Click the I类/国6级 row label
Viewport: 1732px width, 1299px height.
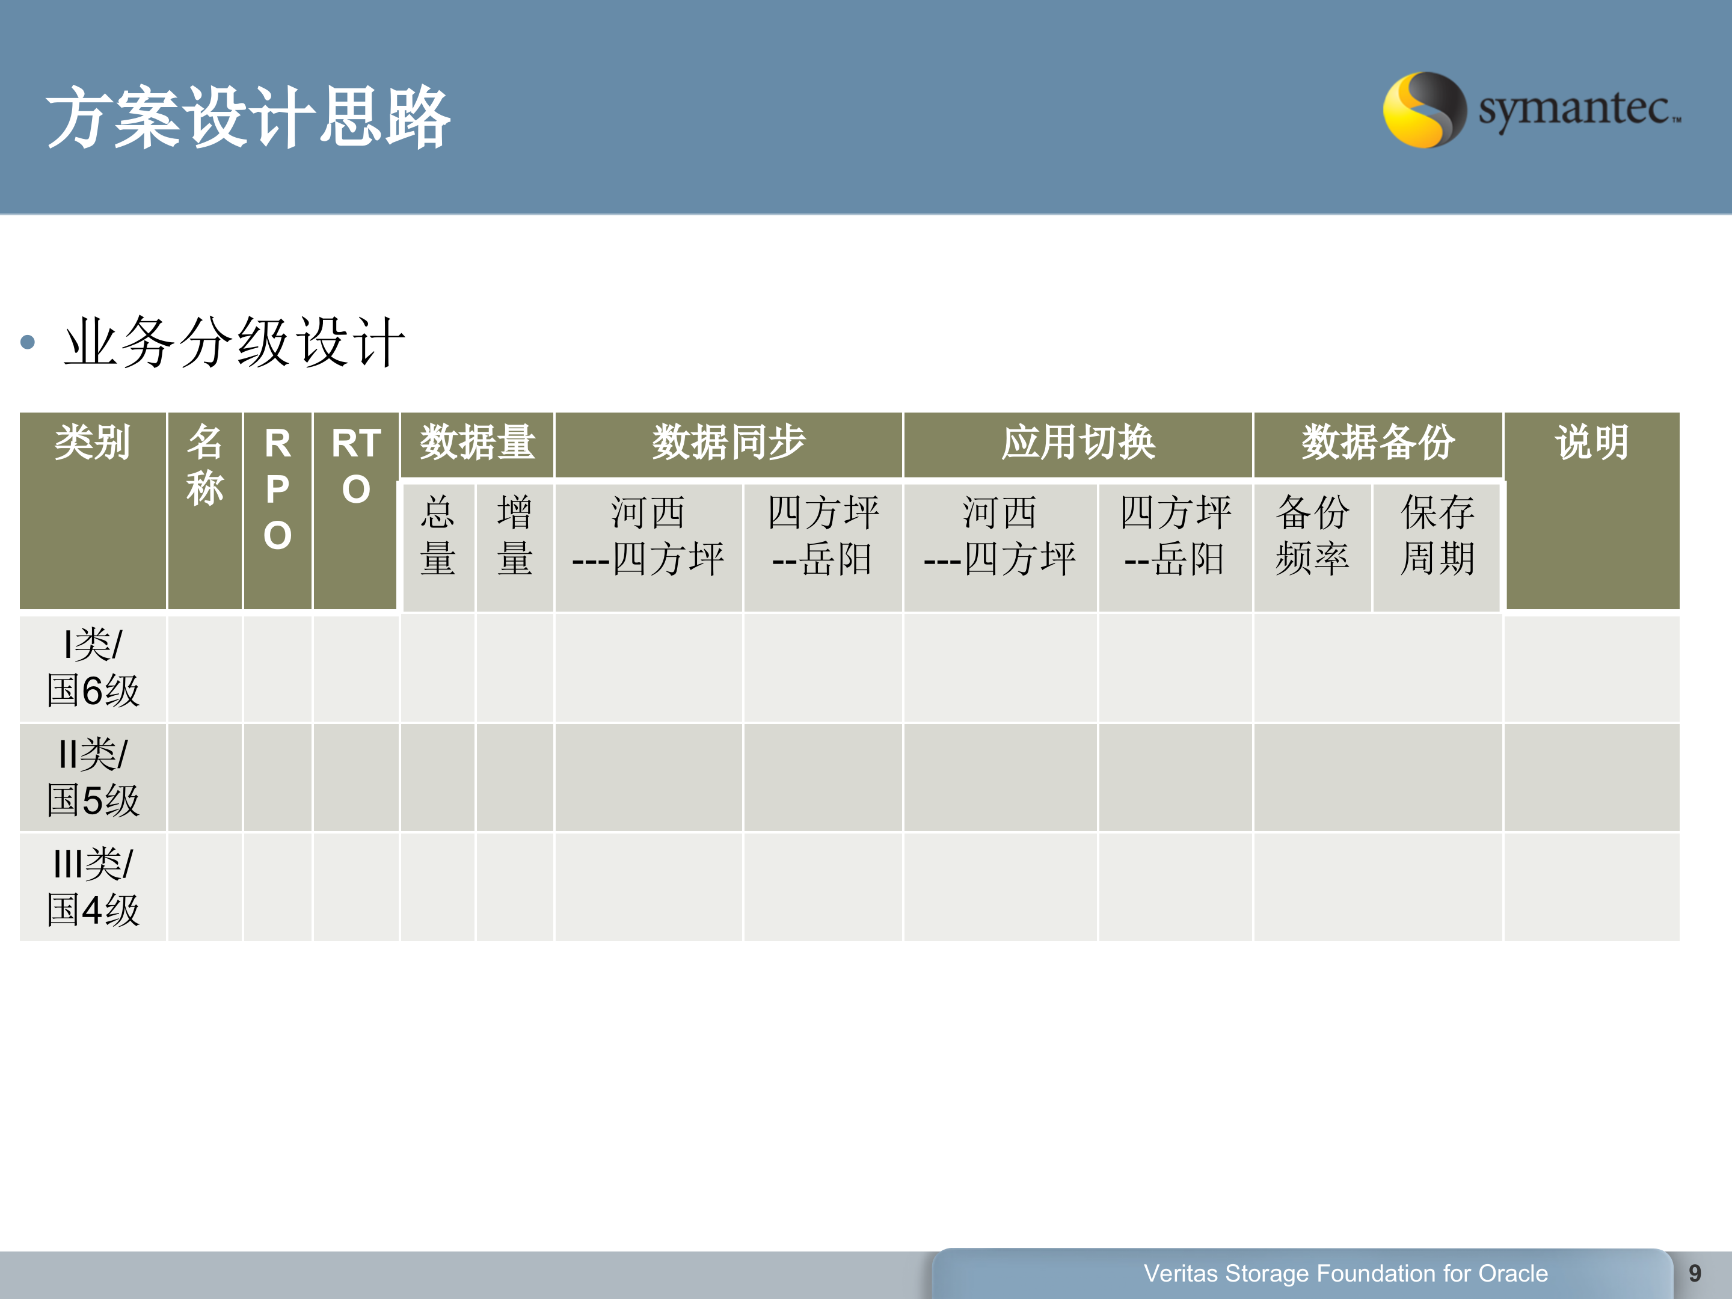click(x=94, y=666)
